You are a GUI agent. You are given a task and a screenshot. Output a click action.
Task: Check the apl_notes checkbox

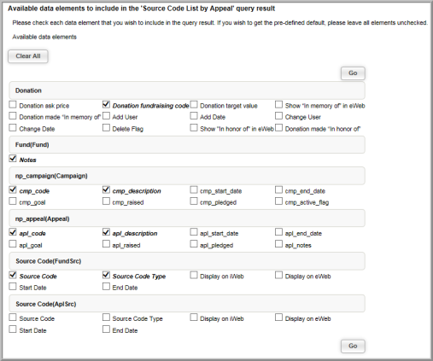pyautogui.click(x=278, y=244)
